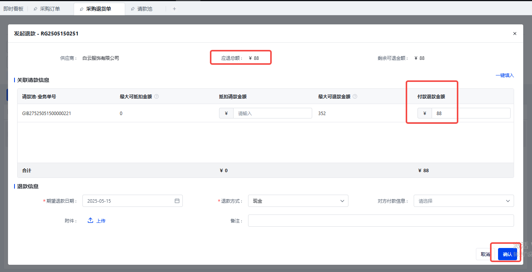532x272 pixels.
Task: Click the 退款信息 section heading
Action: pos(28,186)
